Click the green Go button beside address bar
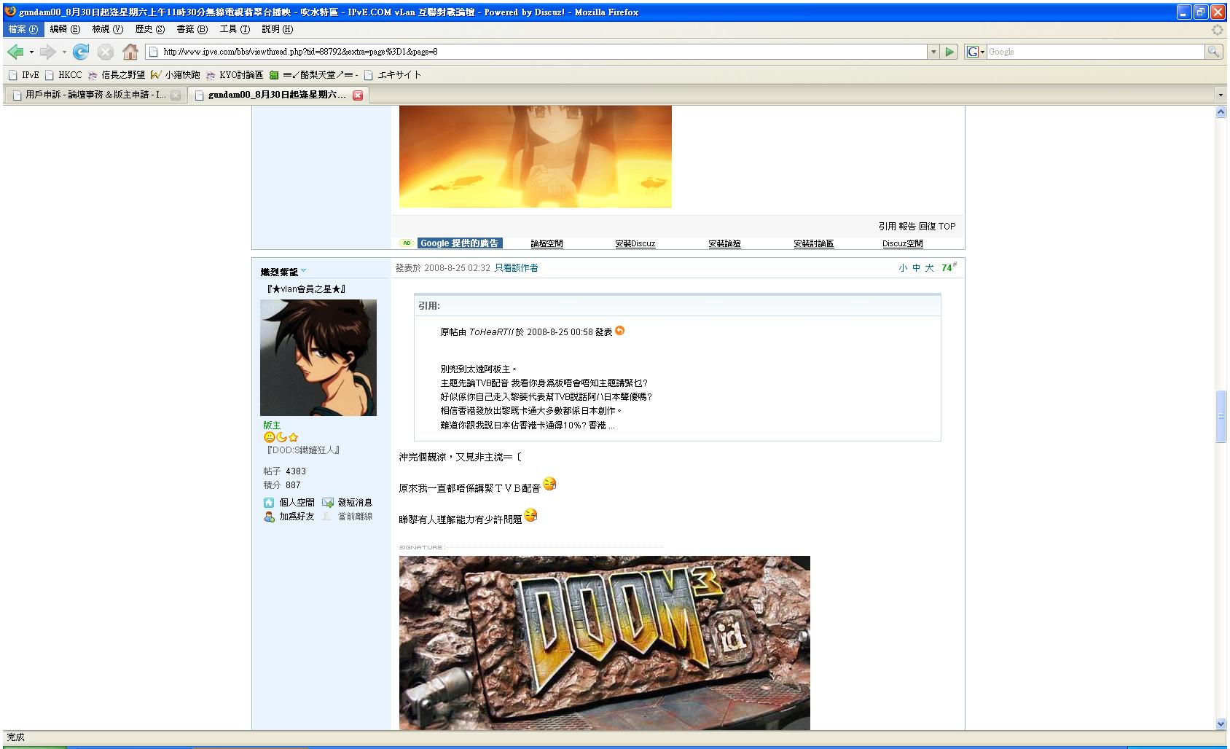The width and height of the screenshot is (1230, 749). pos(949,52)
